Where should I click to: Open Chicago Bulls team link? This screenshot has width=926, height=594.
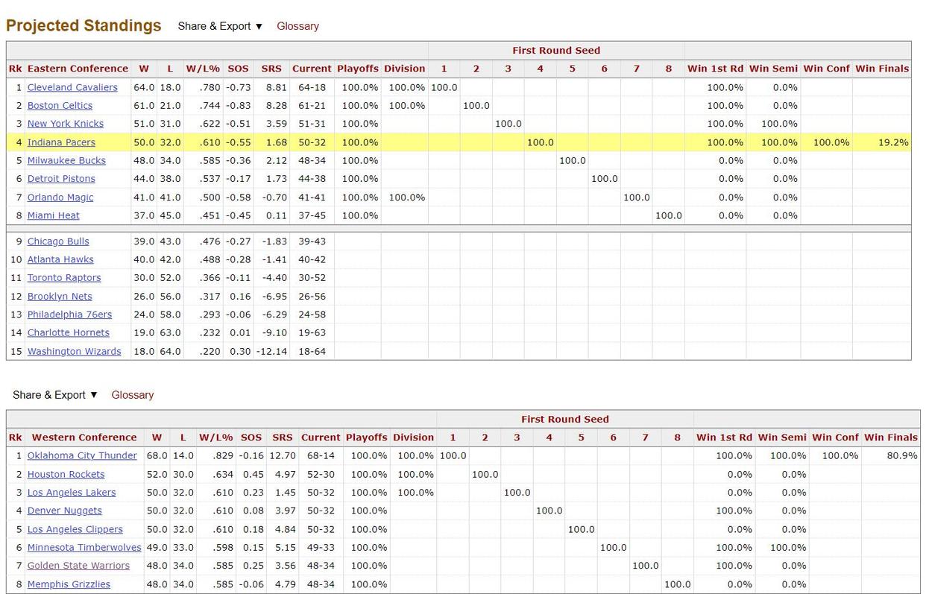click(58, 241)
